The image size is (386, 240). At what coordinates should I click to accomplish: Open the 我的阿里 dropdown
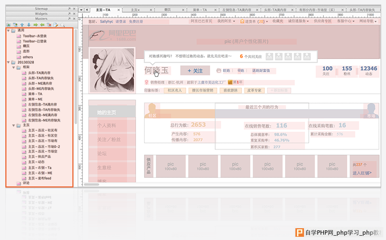[226, 21]
